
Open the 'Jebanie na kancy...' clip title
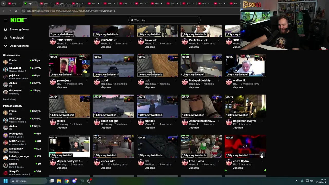pyautogui.click(x=202, y=121)
